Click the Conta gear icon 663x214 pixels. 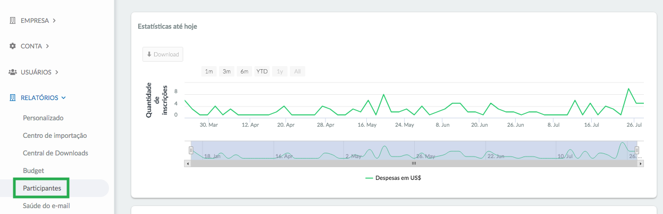(13, 46)
